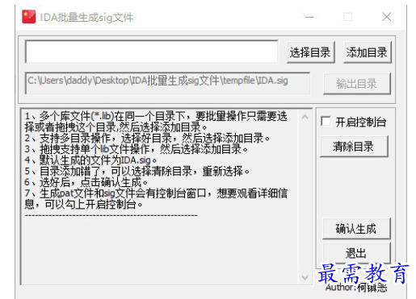The width and height of the screenshot is (416, 299).
Task: Click the 选择目录 button
Action: pos(311,52)
